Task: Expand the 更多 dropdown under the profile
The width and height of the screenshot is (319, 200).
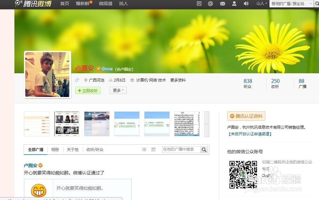Action: [118, 90]
